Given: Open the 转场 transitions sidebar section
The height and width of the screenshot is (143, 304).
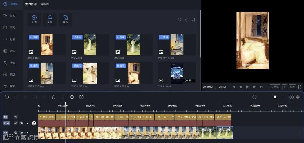Looking at the screenshot, I should [x=9, y=51].
